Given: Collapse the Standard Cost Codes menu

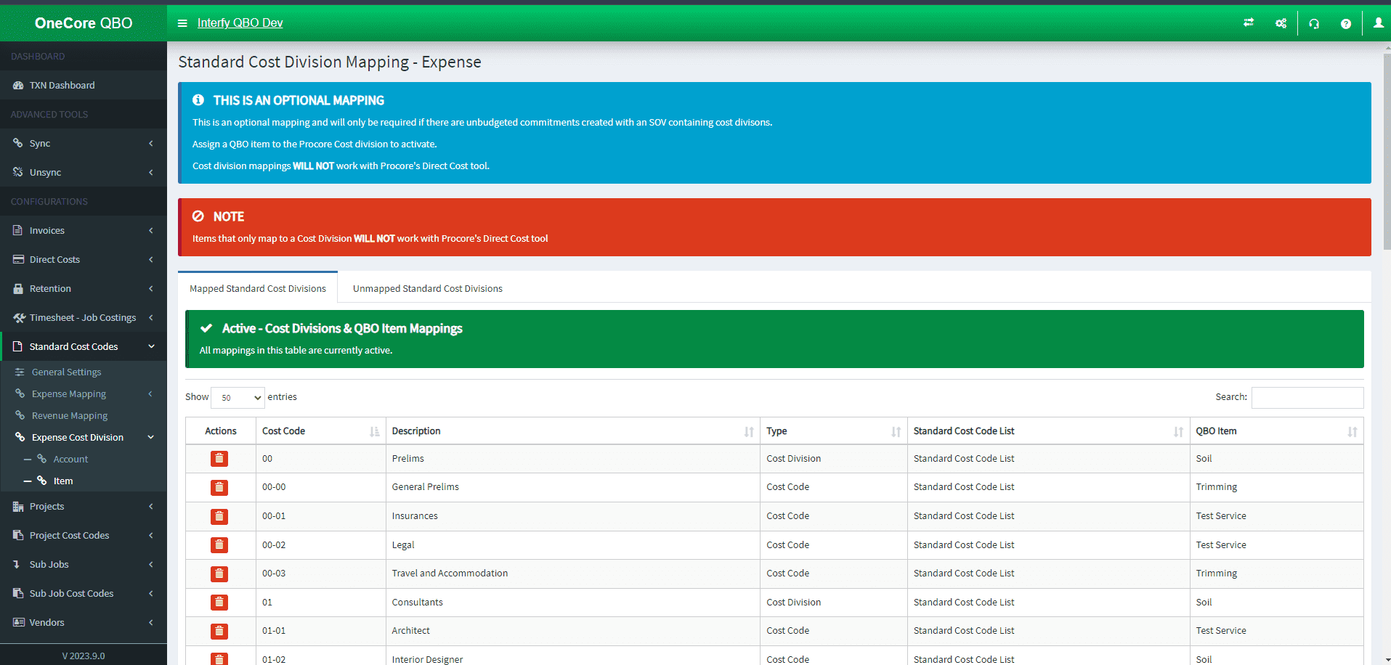Looking at the screenshot, I should tap(83, 347).
